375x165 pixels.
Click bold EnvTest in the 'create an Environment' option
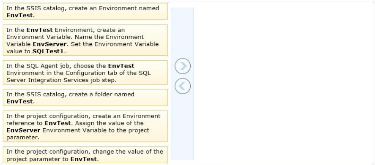pyautogui.click(x=19, y=15)
